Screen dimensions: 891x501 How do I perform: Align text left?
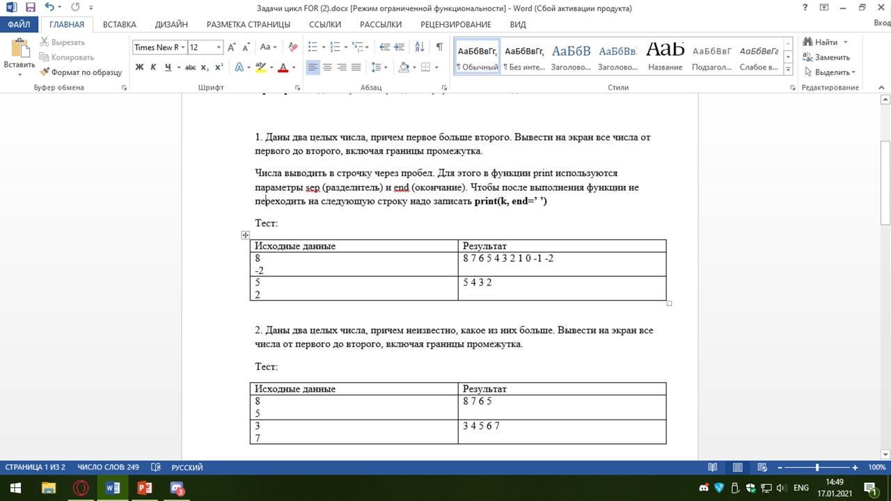[313, 67]
